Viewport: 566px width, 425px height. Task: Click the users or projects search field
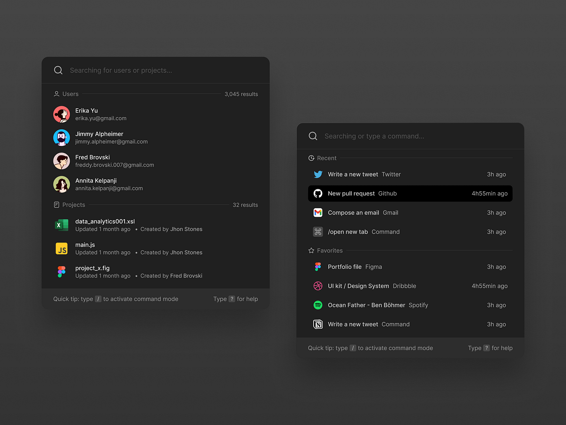[160, 70]
